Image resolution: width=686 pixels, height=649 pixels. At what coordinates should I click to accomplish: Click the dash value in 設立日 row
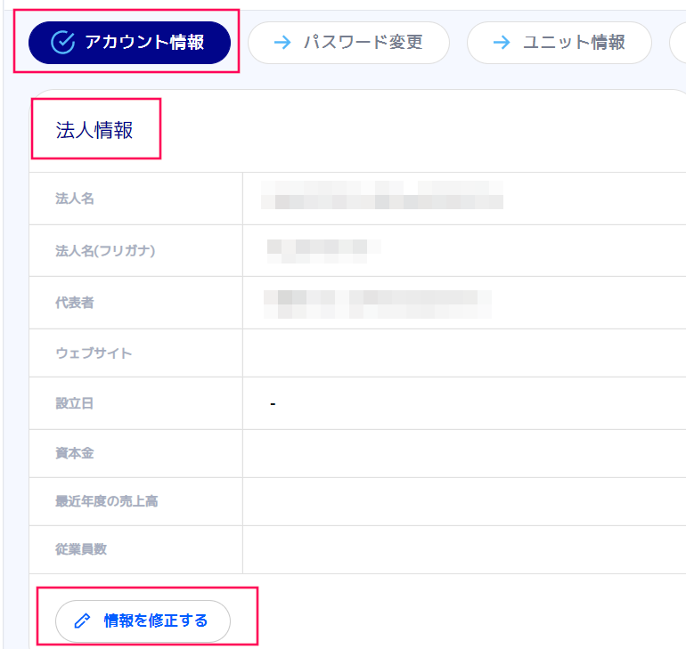pyautogui.click(x=273, y=405)
